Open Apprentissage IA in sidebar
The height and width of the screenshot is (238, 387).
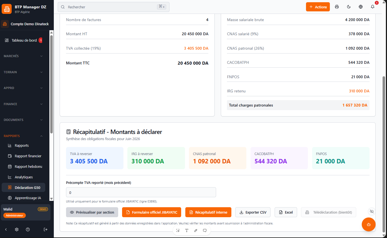click(23, 198)
